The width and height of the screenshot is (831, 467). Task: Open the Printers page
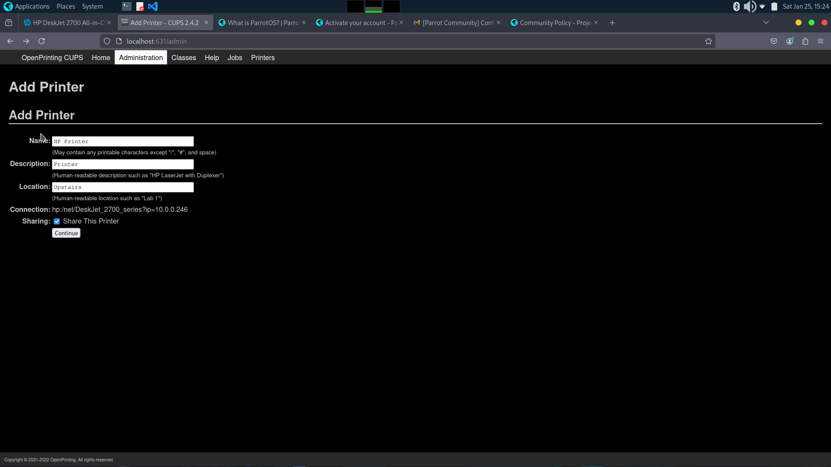click(263, 58)
